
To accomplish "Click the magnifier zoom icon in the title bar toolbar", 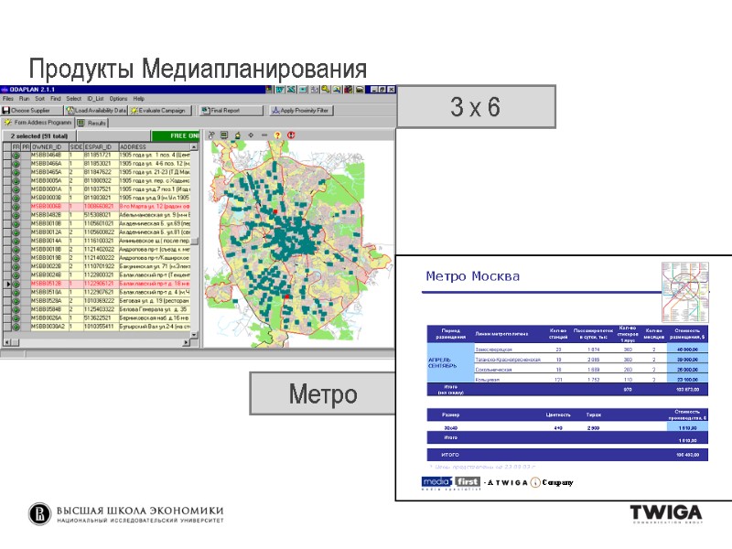I will [x=335, y=90].
